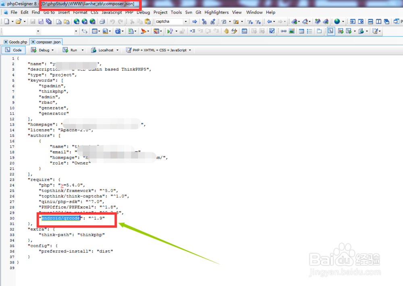This screenshot has height=286, width=403.
Task: Click the tile windows horizontally icon
Action: 370,22
